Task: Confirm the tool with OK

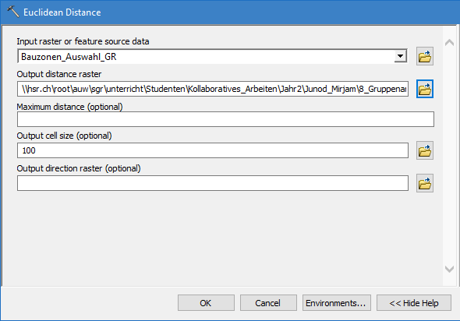Action: tap(206, 303)
